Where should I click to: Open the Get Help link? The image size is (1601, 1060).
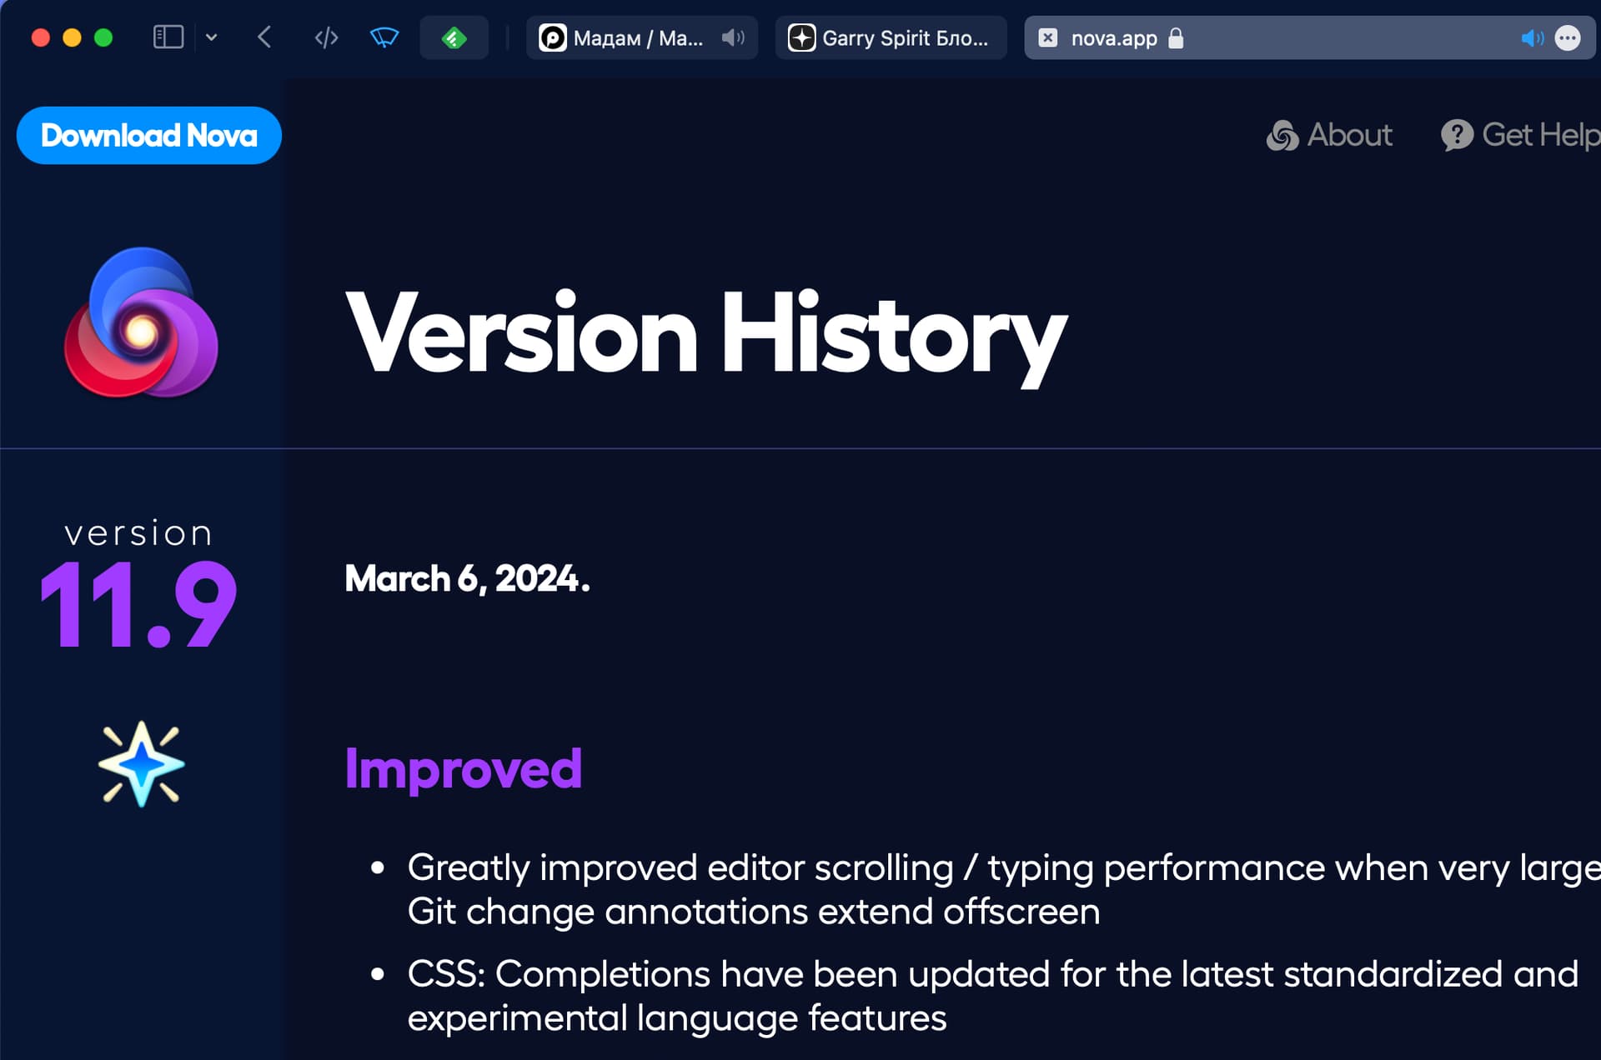tap(1520, 135)
